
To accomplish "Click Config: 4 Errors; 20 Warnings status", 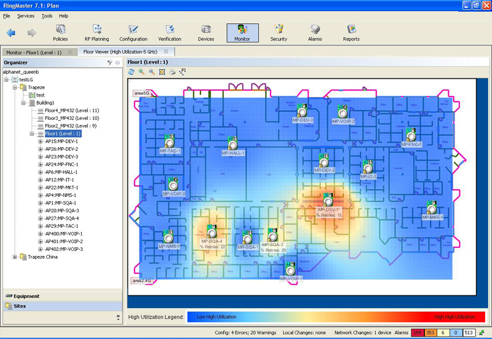I will [245, 333].
